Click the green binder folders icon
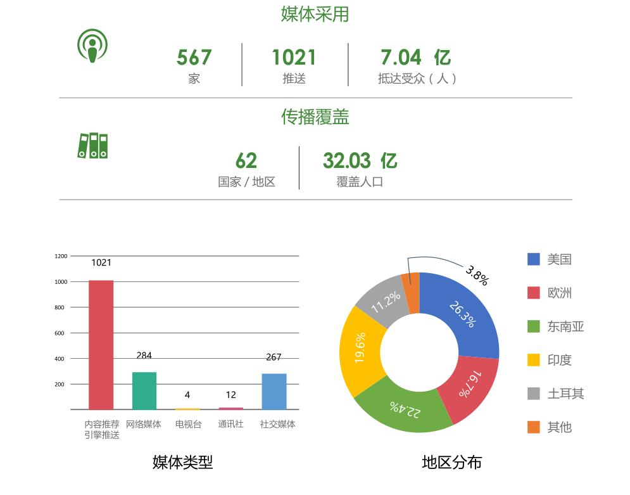 pos(92,146)
